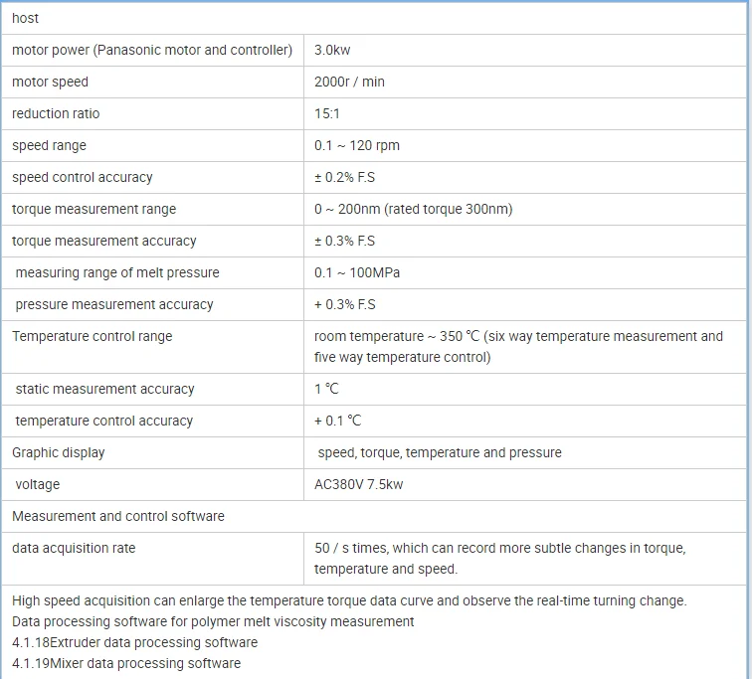Click the 'host' header cell

26,18
